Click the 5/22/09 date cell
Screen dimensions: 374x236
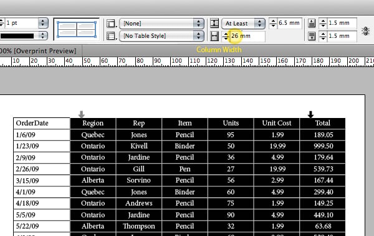coord(42,226)
